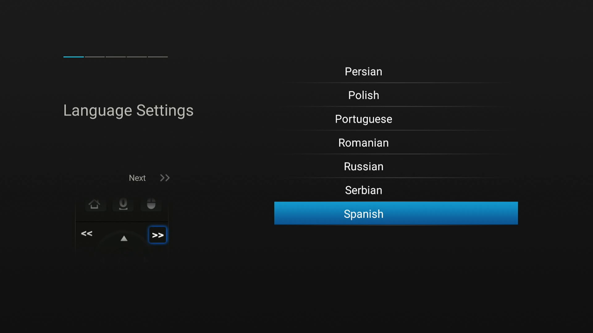Click the mouse icon on the remote
The width and height of the screenshot is (593, 333).
click(151, 204)
